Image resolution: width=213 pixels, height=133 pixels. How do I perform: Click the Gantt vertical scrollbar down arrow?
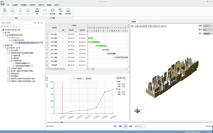click(128, 67)
